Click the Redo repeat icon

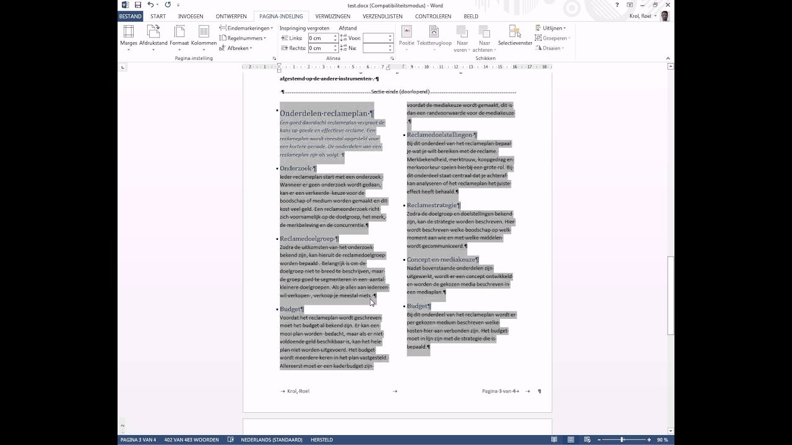click(x=168, y=5)
